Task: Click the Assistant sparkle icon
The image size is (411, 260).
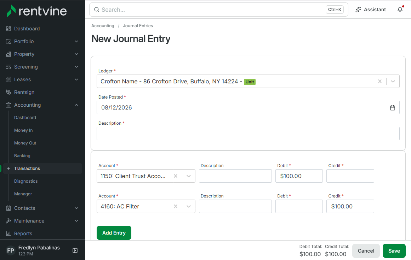Action: point(358,10)
